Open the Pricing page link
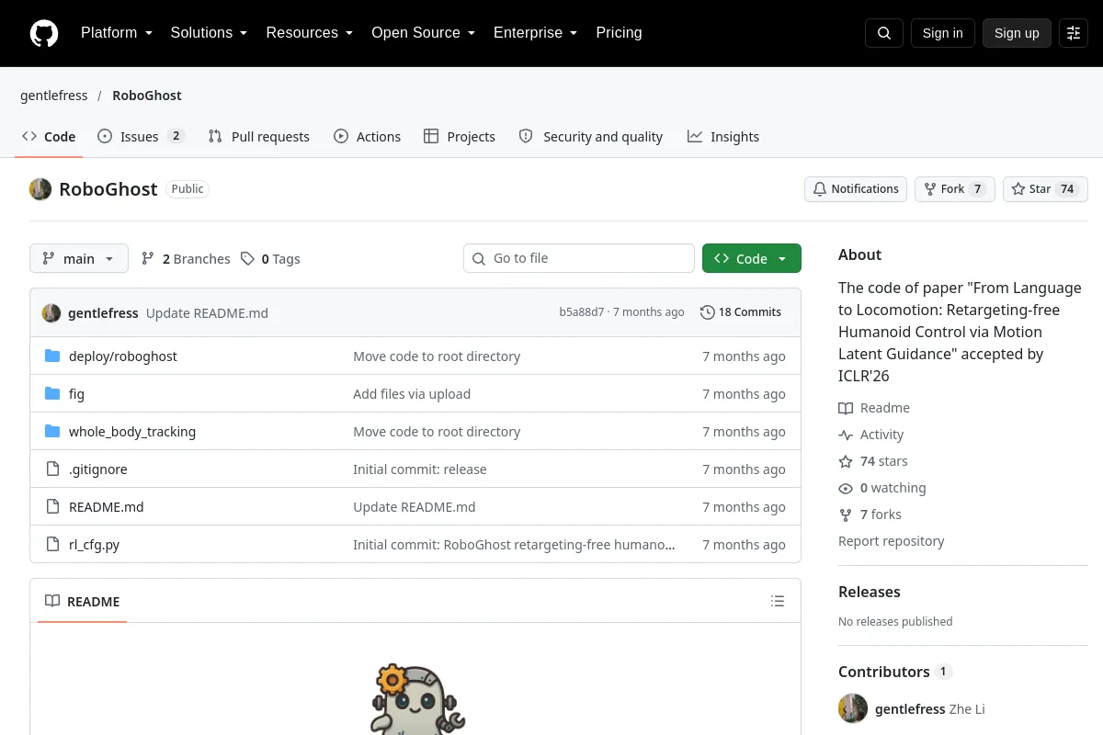This screenshot has height=735, width=1103. pos(619,33)
